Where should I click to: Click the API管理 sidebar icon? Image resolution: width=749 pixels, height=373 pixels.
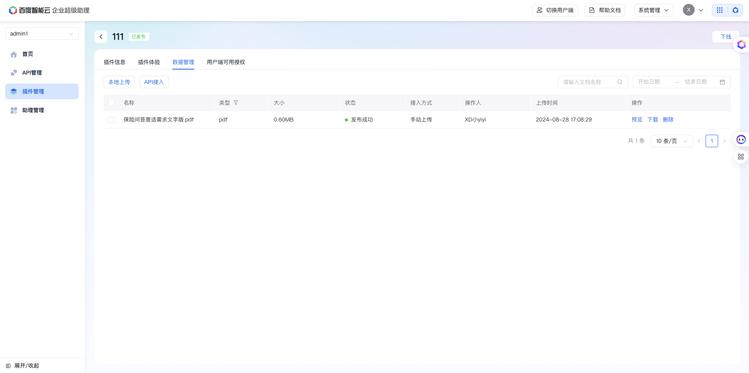click(x=14, y=73)
